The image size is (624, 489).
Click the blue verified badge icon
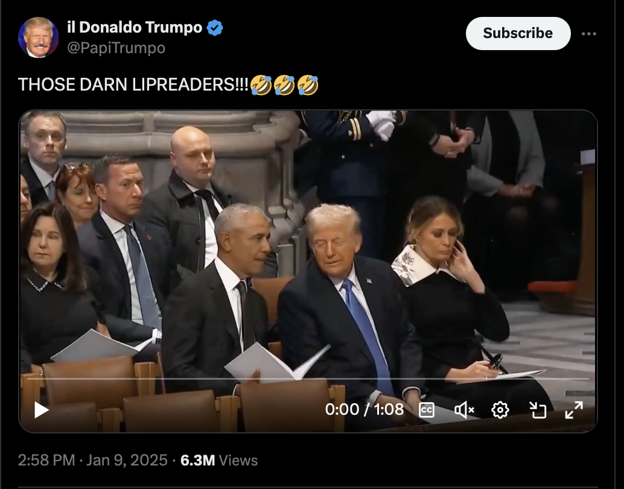215,28
